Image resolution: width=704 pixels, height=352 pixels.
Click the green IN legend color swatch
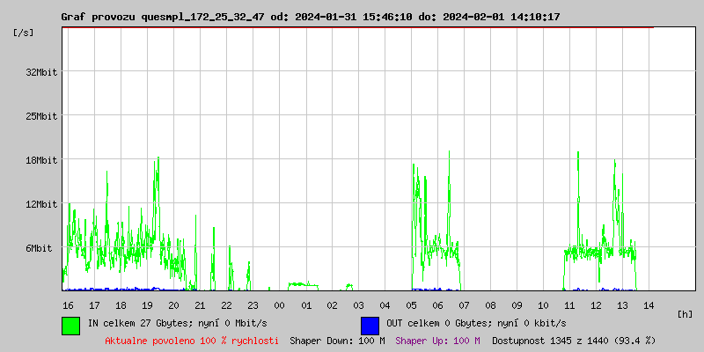pyautogui.click(x=70, y=325)
